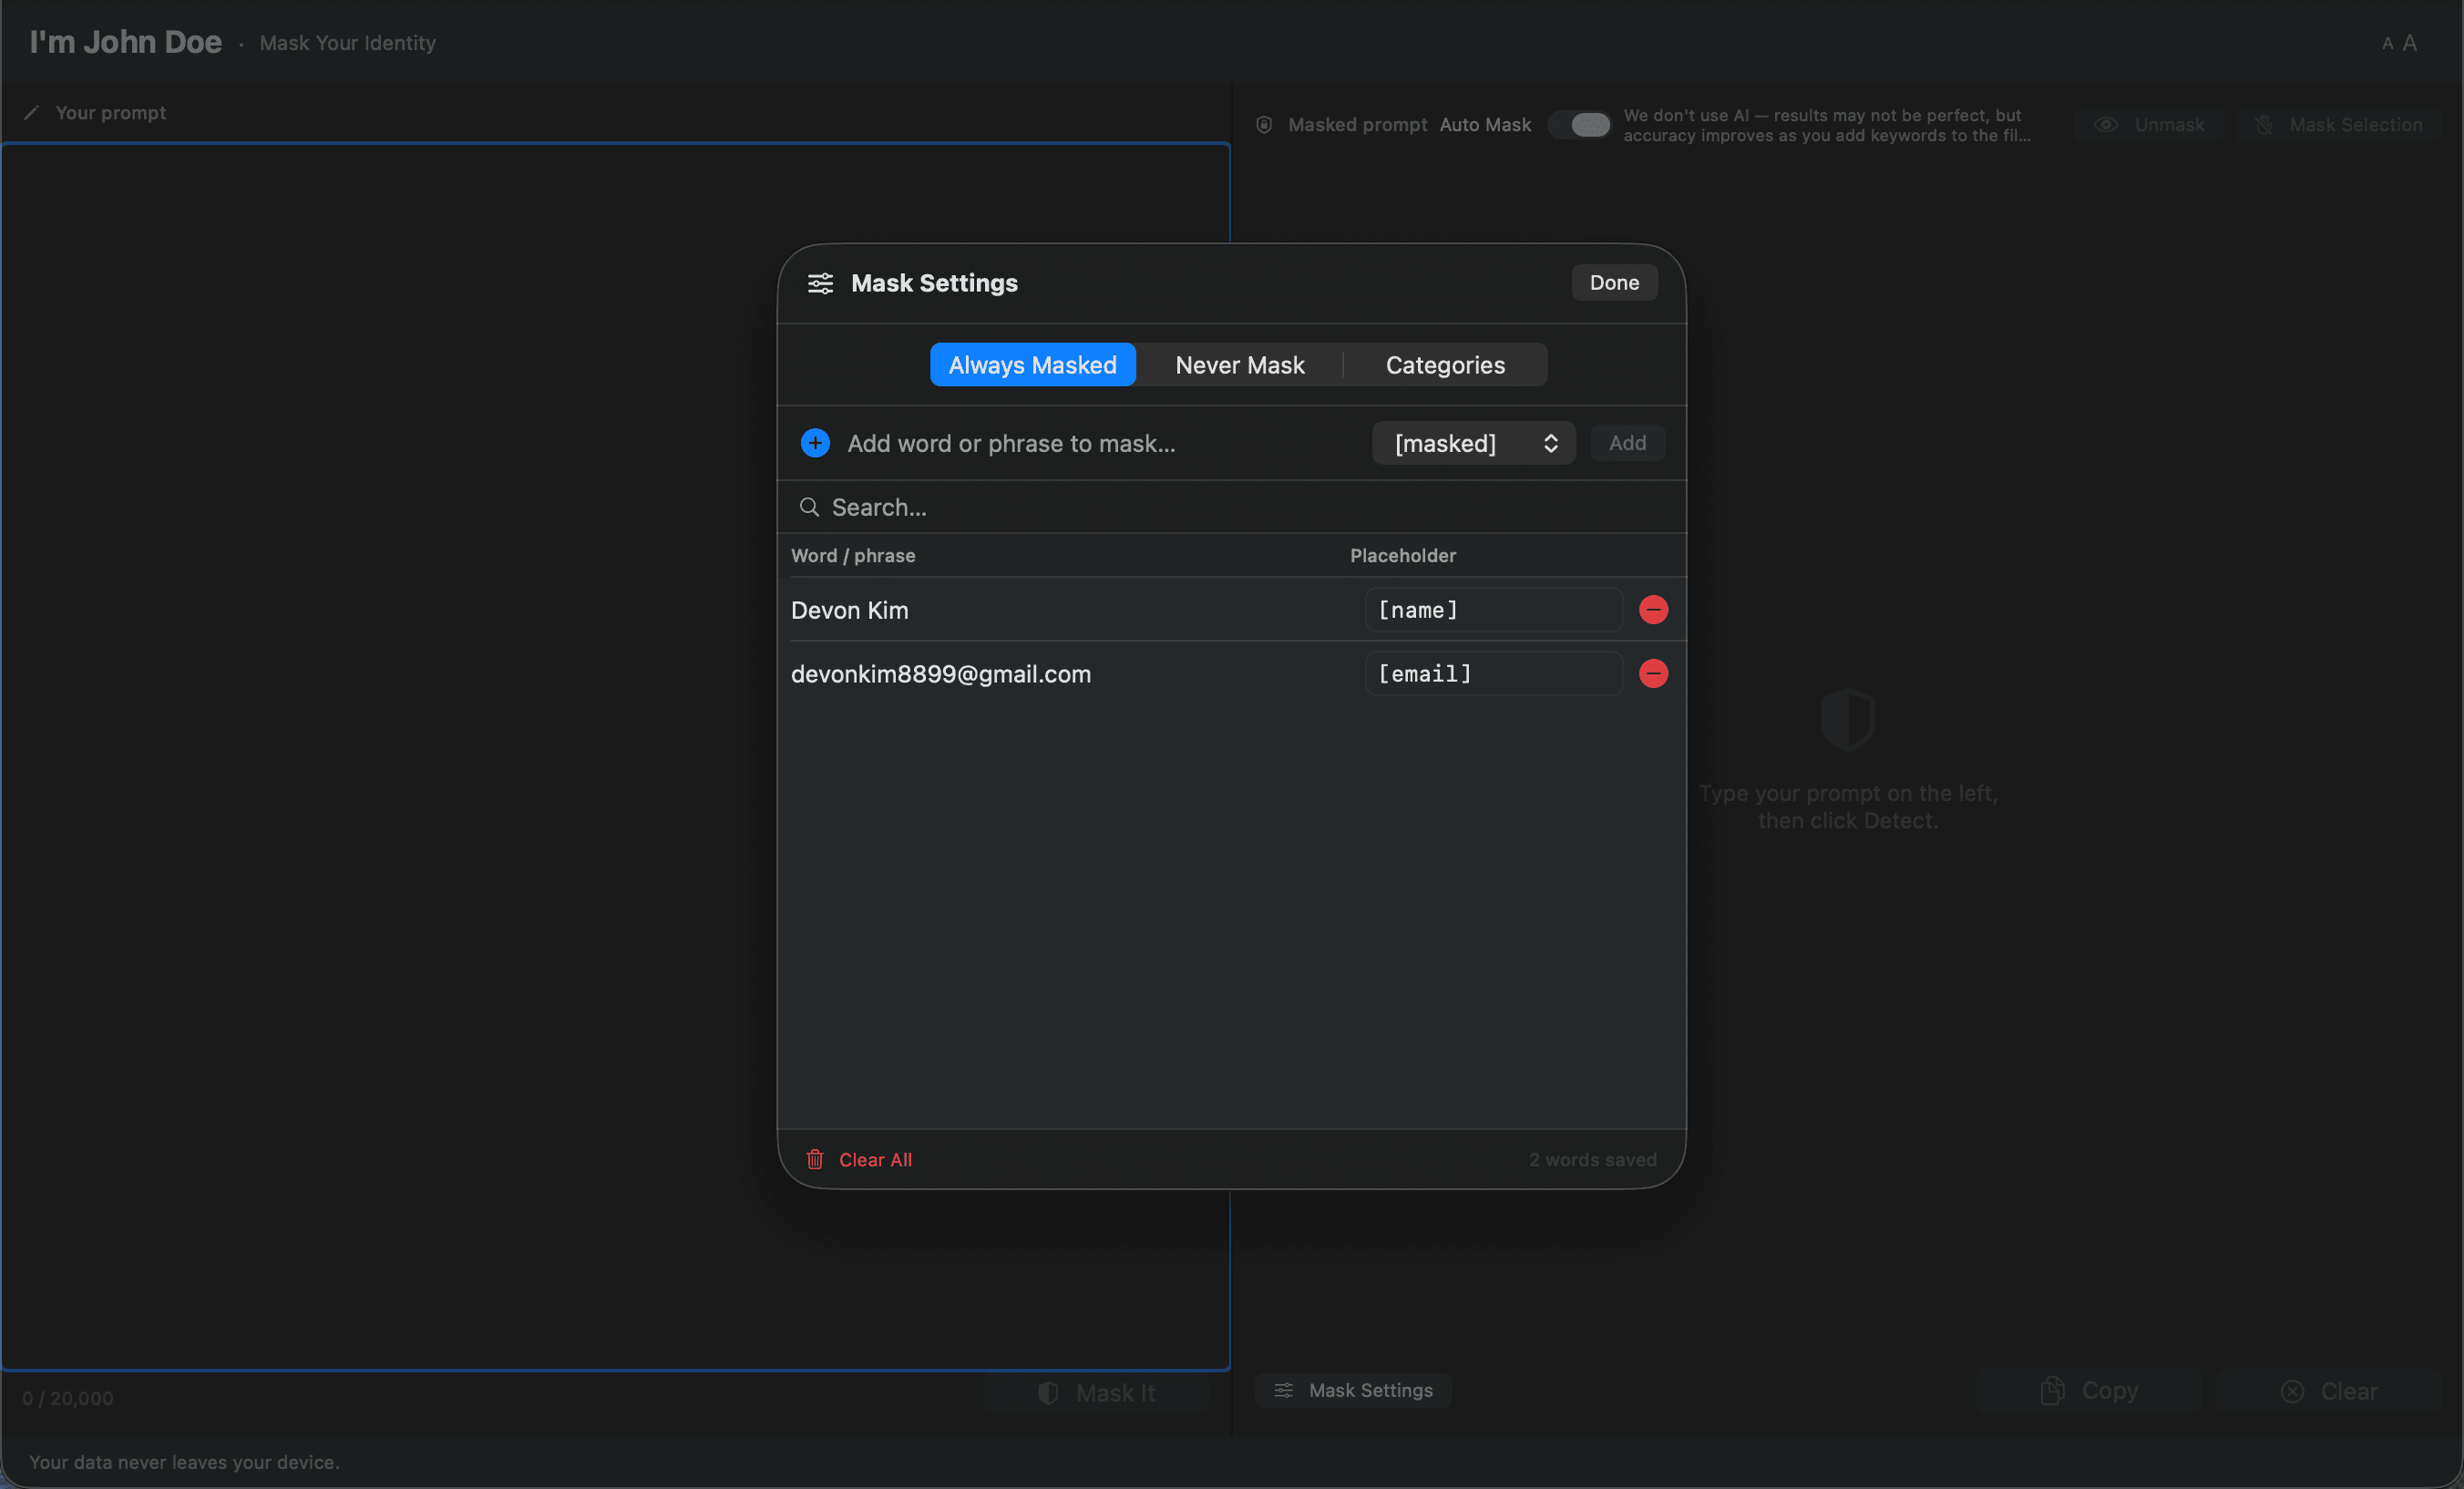Click the copy icon on the Copy button
2464x1489 pixels.
click(x=2051, y=1389)
